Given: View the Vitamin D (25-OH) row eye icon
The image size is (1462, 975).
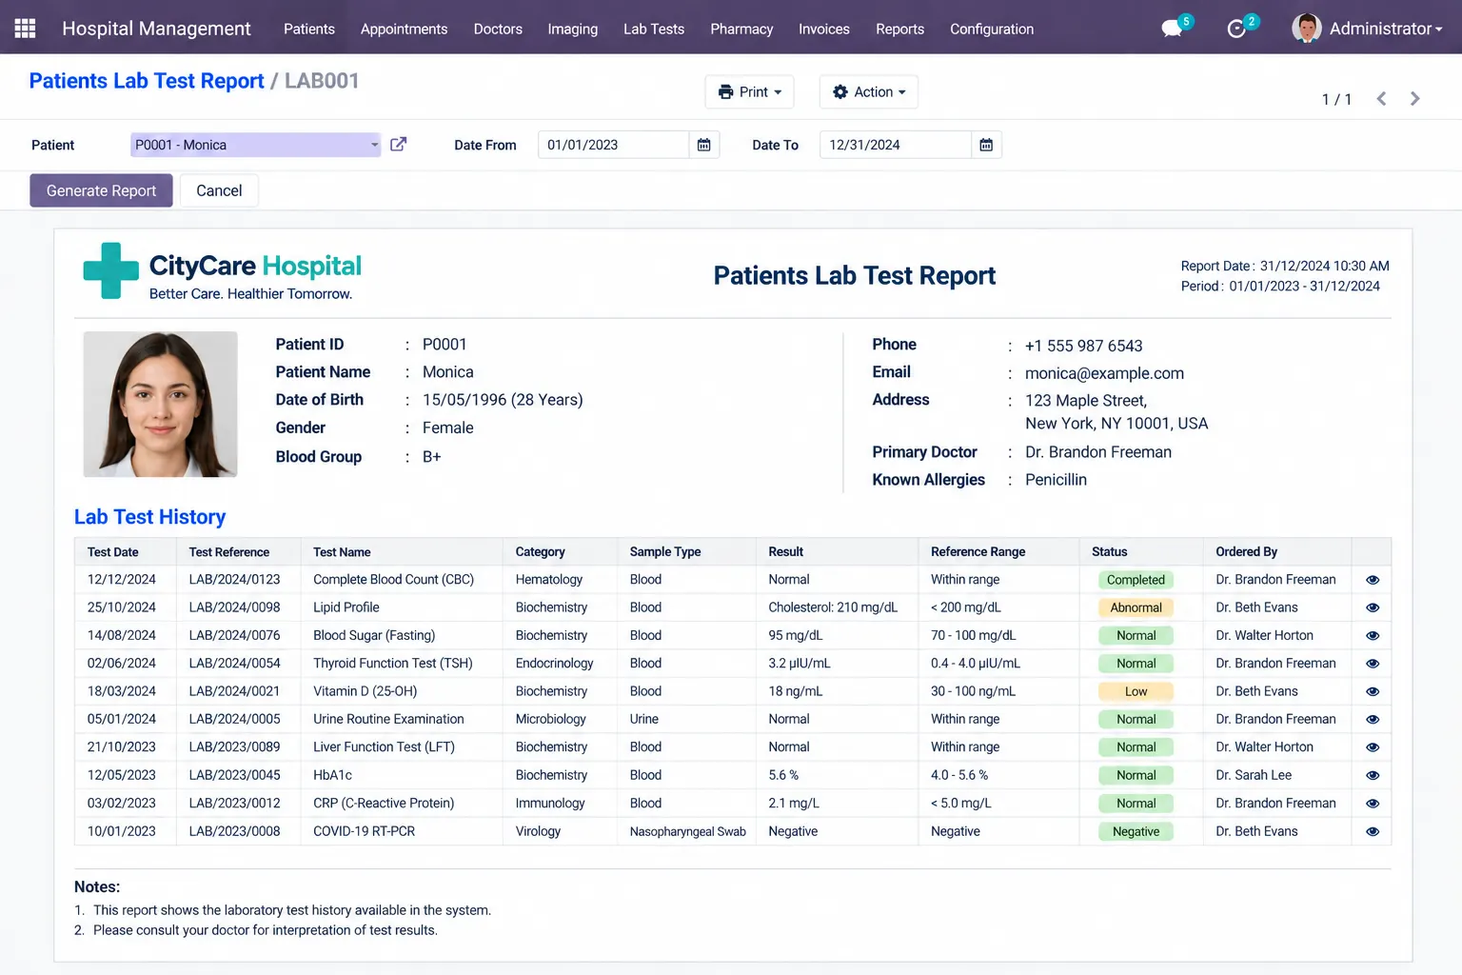Looking at the screenshot, I should click(1373, 691).
